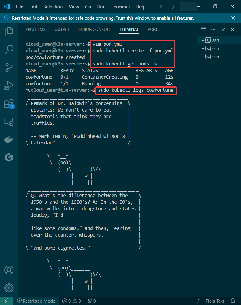Open the Remote Explorer view
This screenshot has height=305, width=241.
point(9,122)
